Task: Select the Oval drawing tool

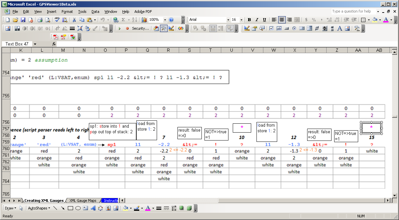Action: [78, 208]
